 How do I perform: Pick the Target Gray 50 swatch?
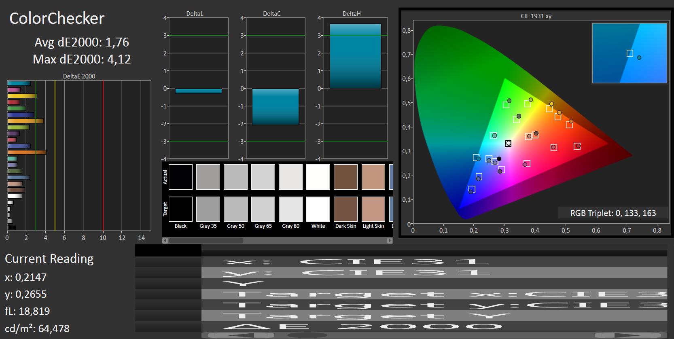pyautogui.click(x=235, y=209)
